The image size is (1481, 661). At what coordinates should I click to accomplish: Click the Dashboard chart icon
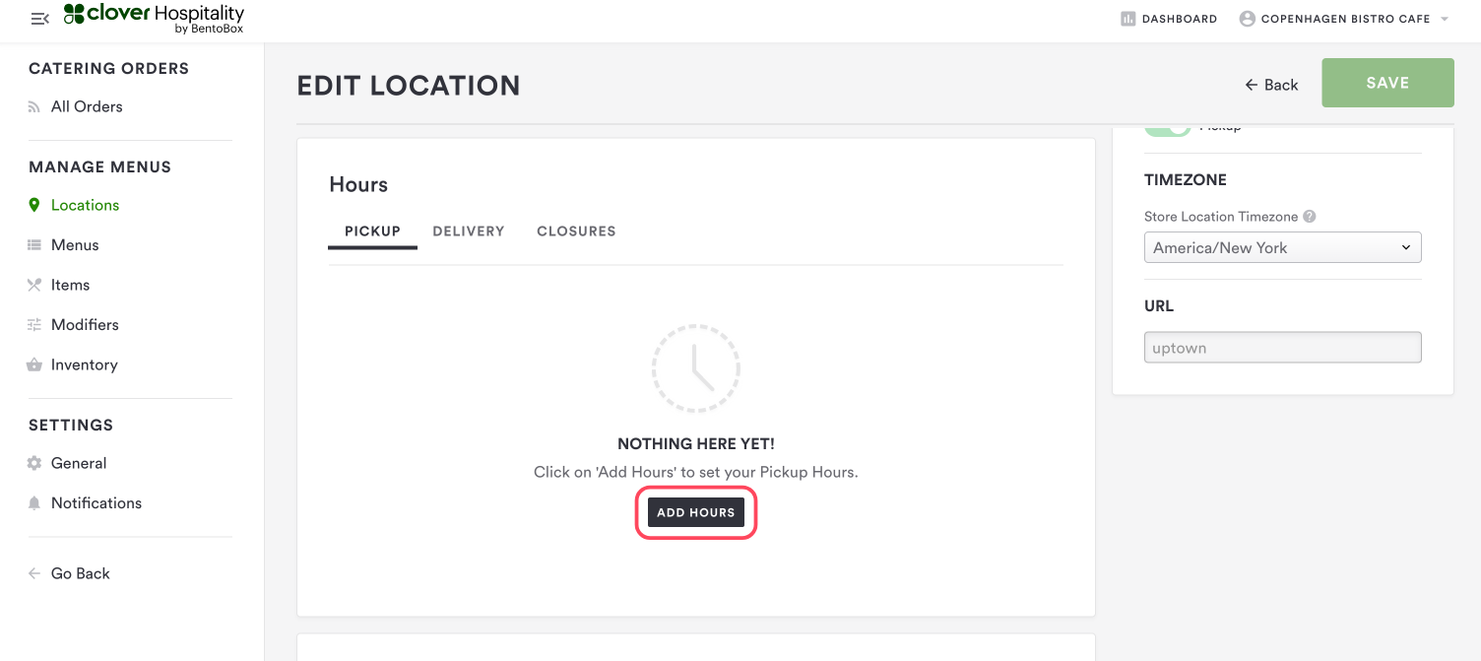point(1128,19)
